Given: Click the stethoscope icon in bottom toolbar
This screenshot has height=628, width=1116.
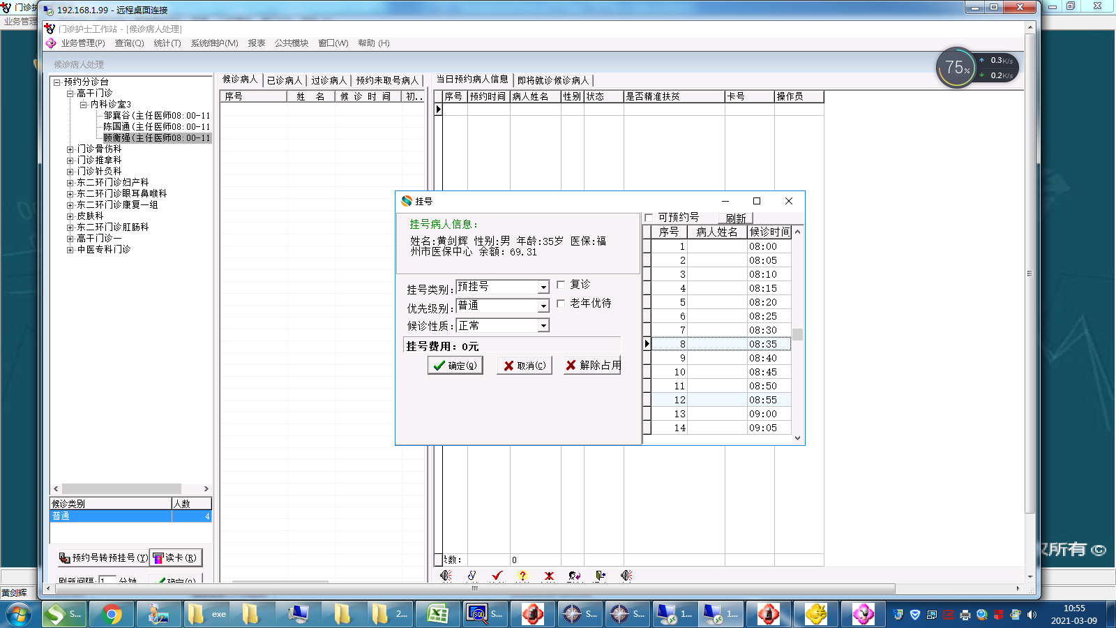Looking at the screenshot, I should click(x=472, y=576).
